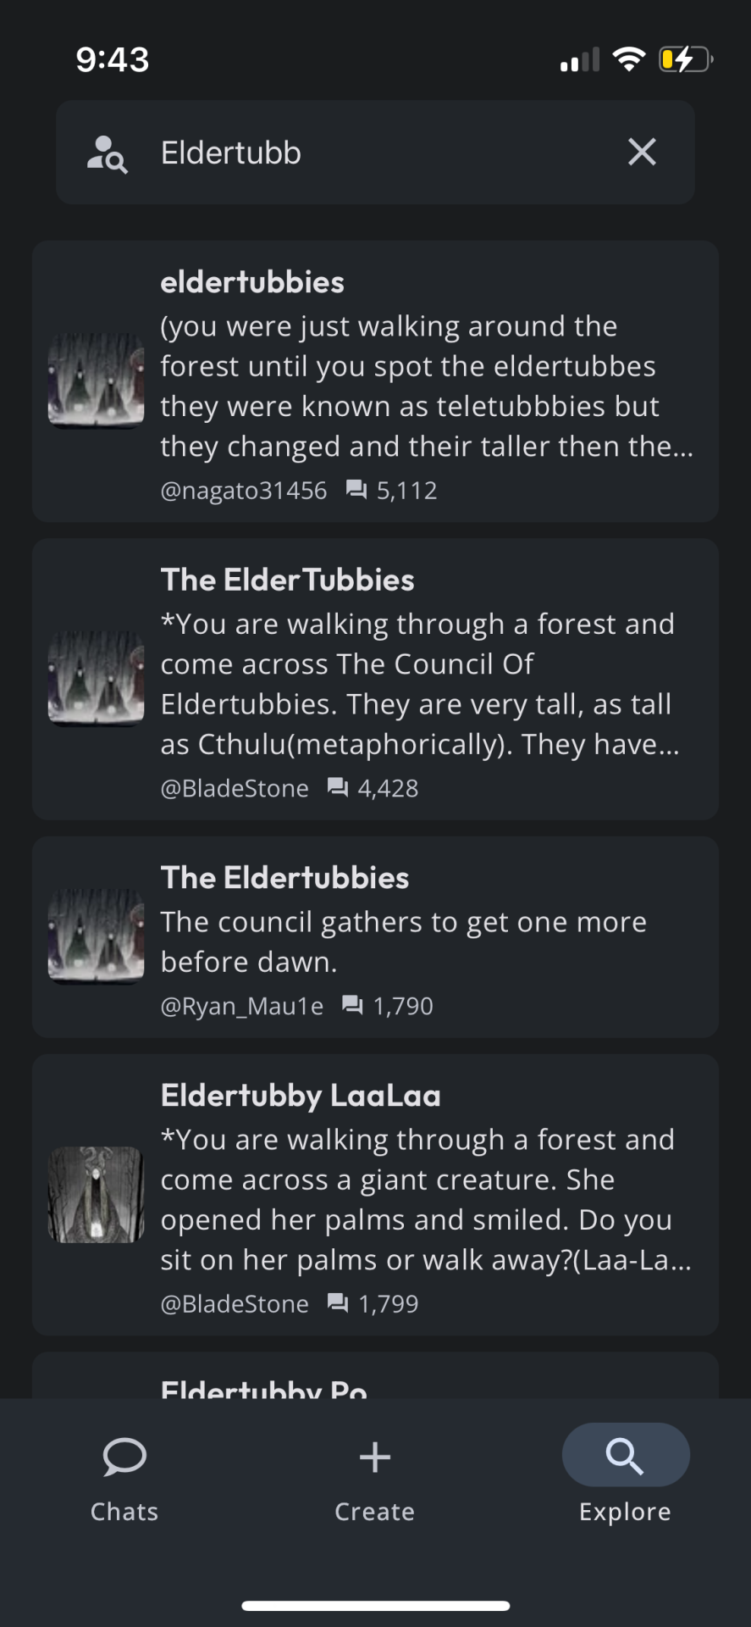Select the Eldertubby LaaLaa result title

(x=301, y=1096)
